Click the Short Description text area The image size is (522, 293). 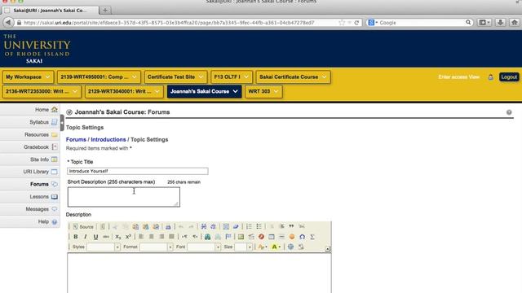[124, 197]
